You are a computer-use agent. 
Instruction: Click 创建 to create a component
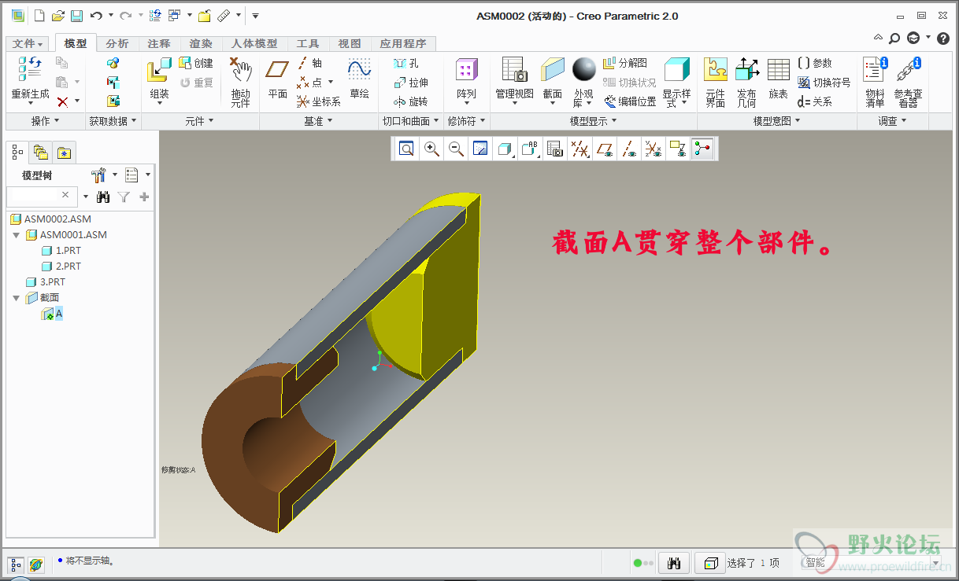[196, 63]
